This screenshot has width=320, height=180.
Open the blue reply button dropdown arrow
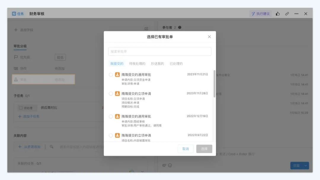click(305, 165)
